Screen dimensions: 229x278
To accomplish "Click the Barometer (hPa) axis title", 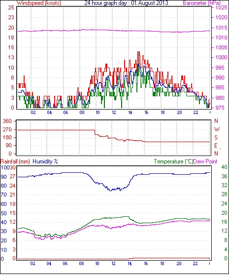I will tap(201, 3).
